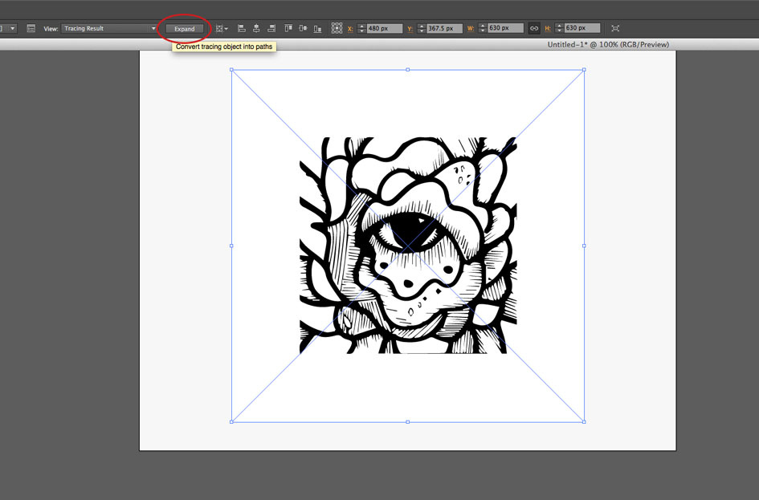Open the panel options icon on far left

coord(30,27)
